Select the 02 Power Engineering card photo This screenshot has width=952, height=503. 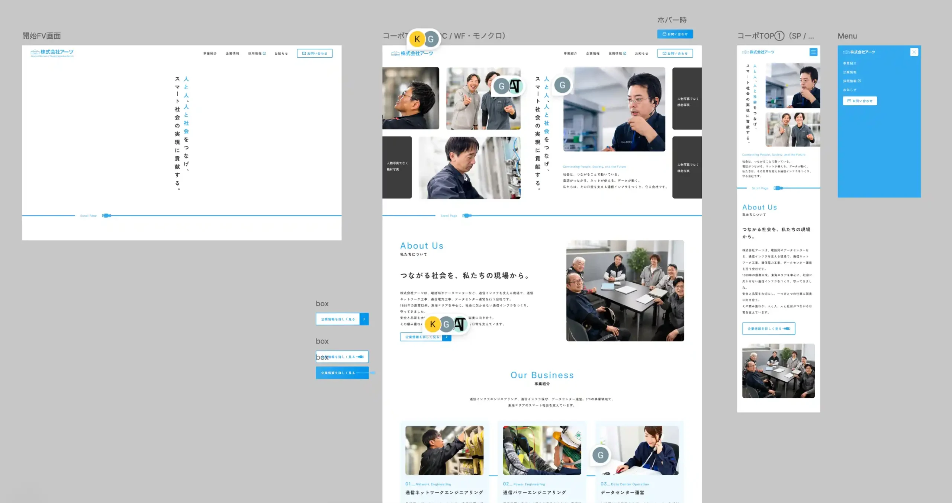click(542, 450)
